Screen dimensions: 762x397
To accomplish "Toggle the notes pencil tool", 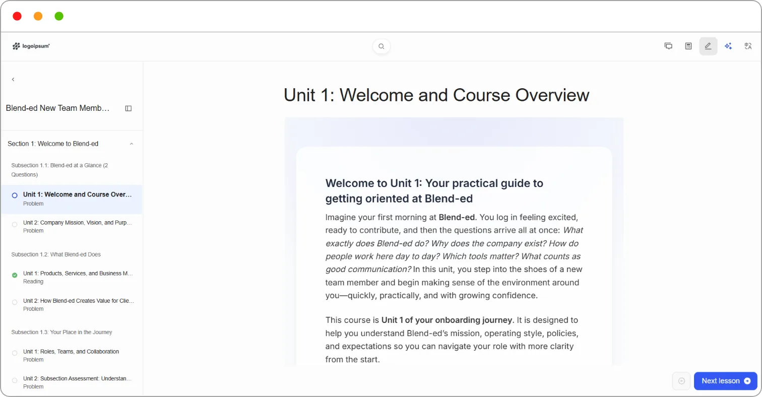I will 708,46.
